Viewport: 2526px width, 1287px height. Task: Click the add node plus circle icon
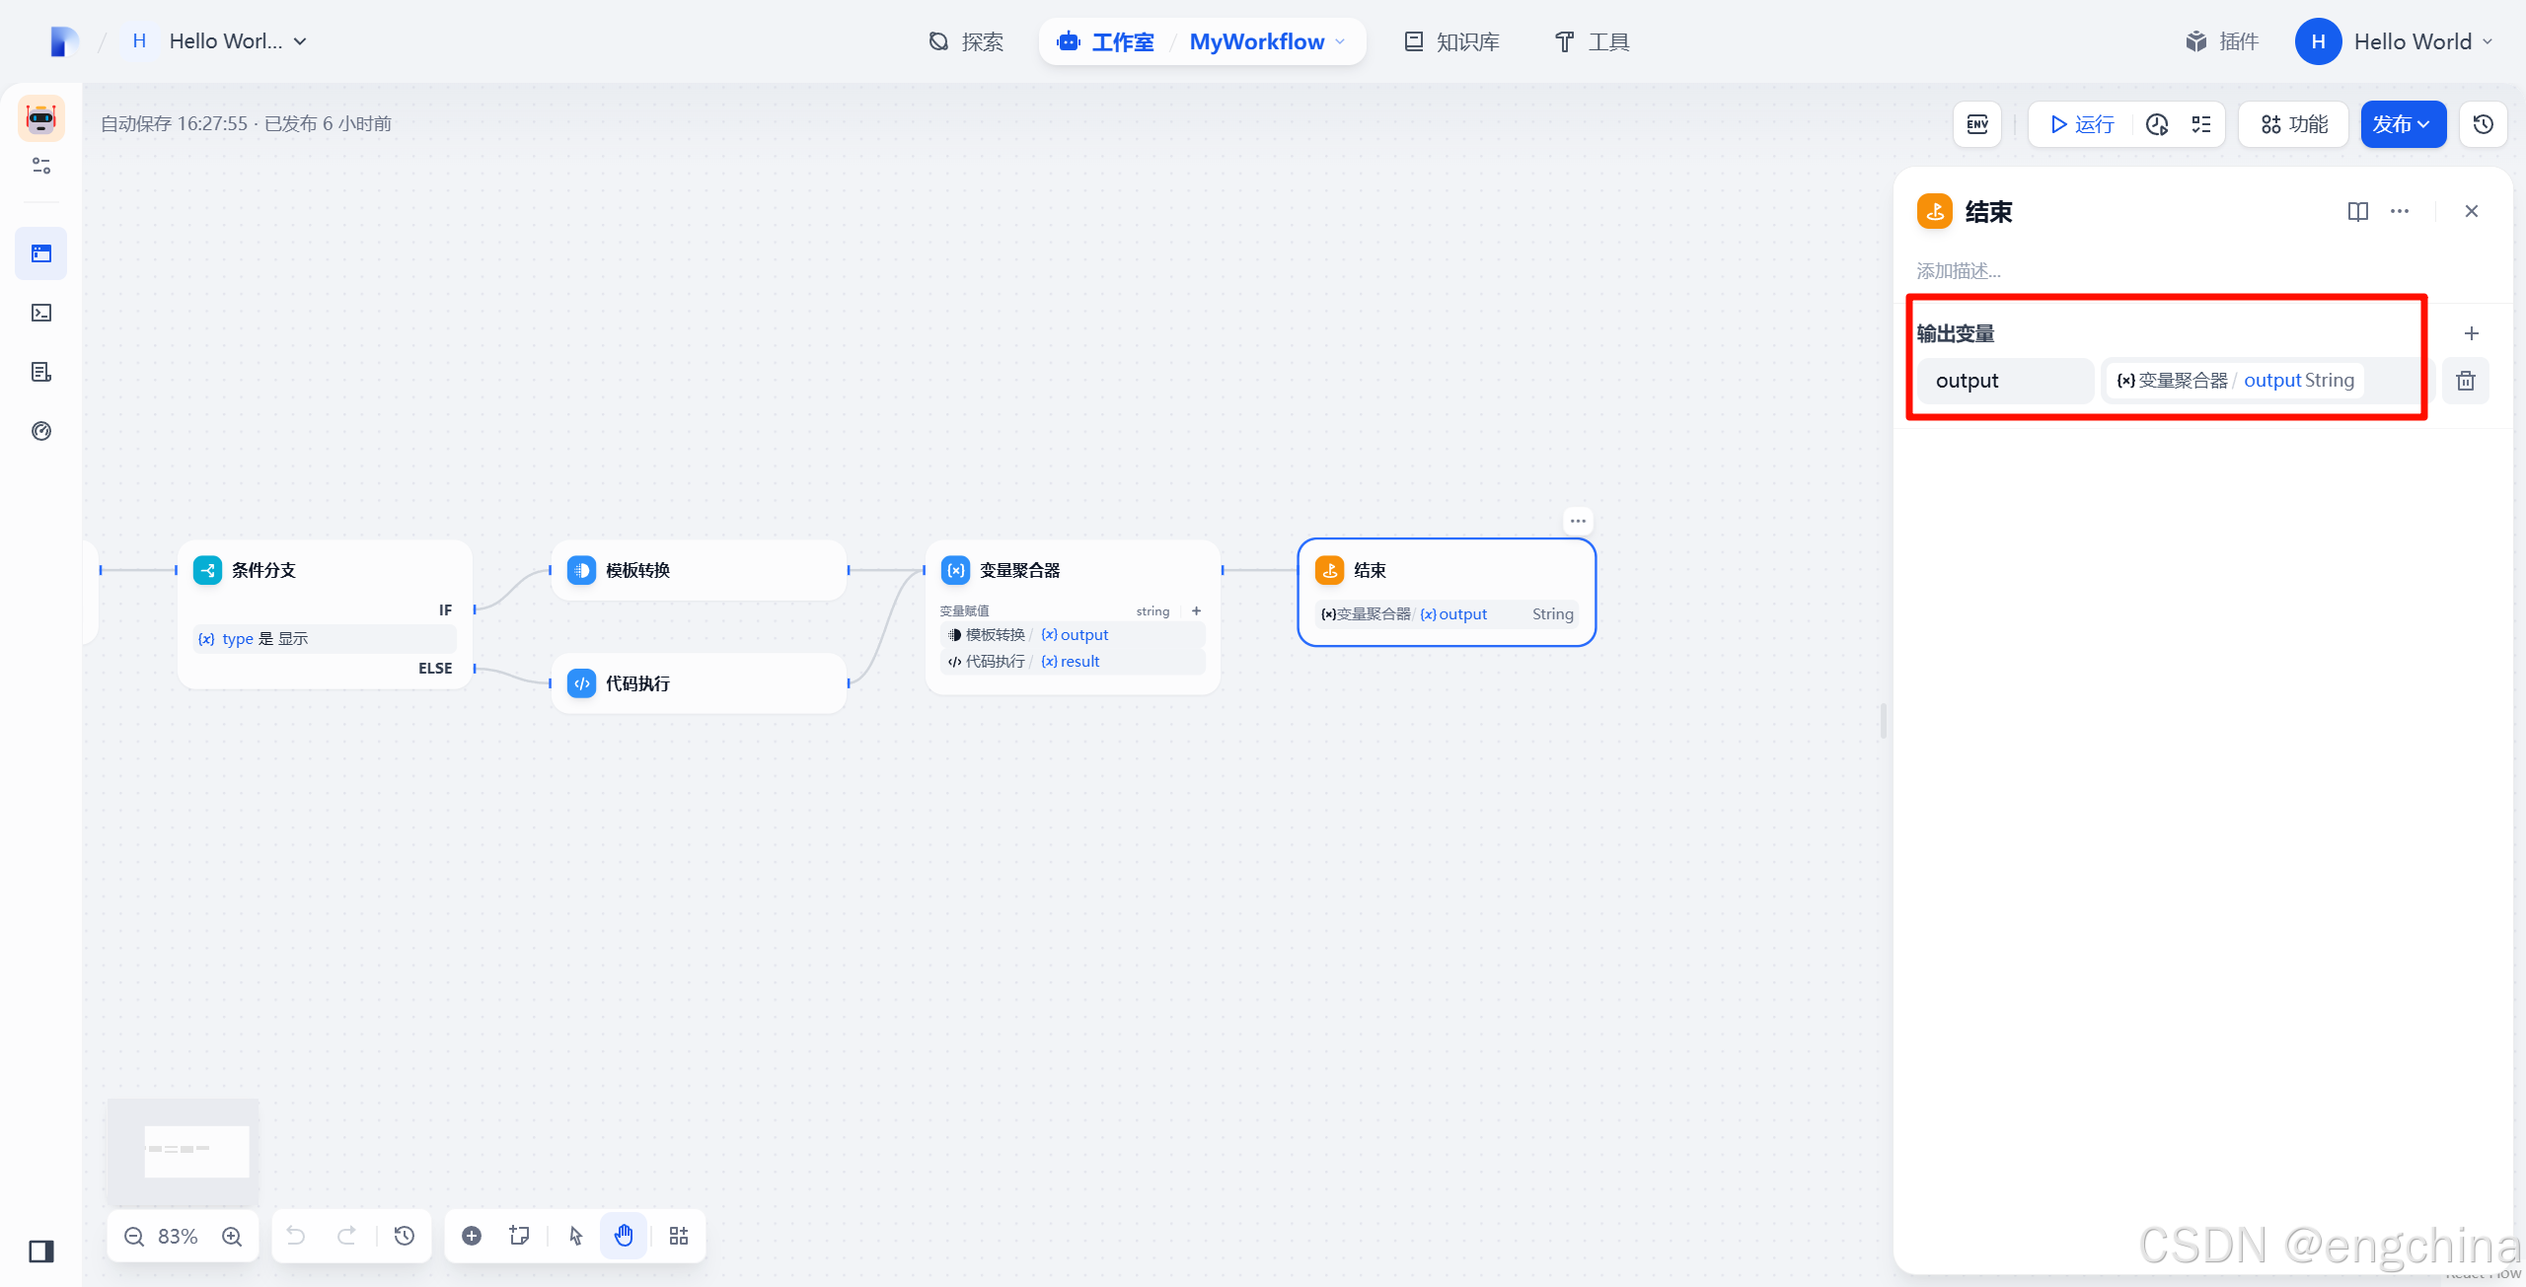(472, 1236)
